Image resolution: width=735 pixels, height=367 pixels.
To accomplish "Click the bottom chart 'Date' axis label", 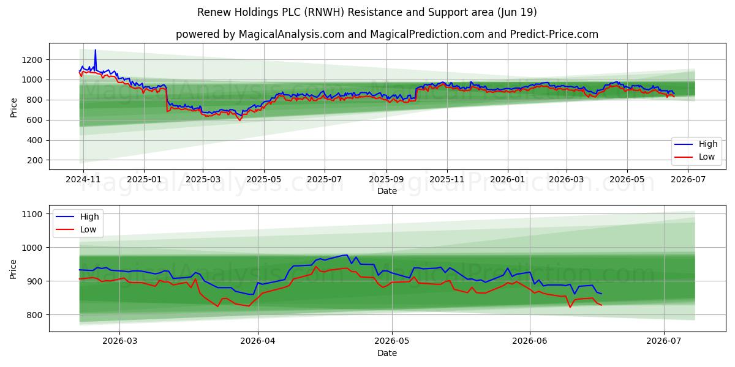I will [x=387, y=353].
